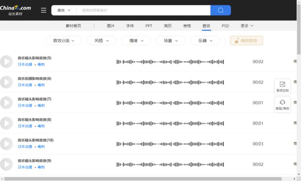Click the horizontal scrollbar right arrow
Image resolution: width=301 pixels, height=181 pixels.
295,179
